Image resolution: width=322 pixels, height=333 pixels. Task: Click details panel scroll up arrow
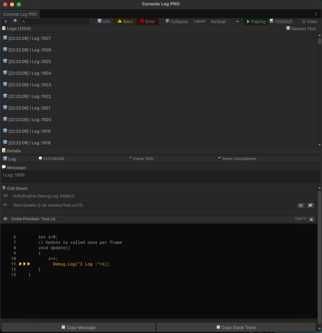[319, 188]
